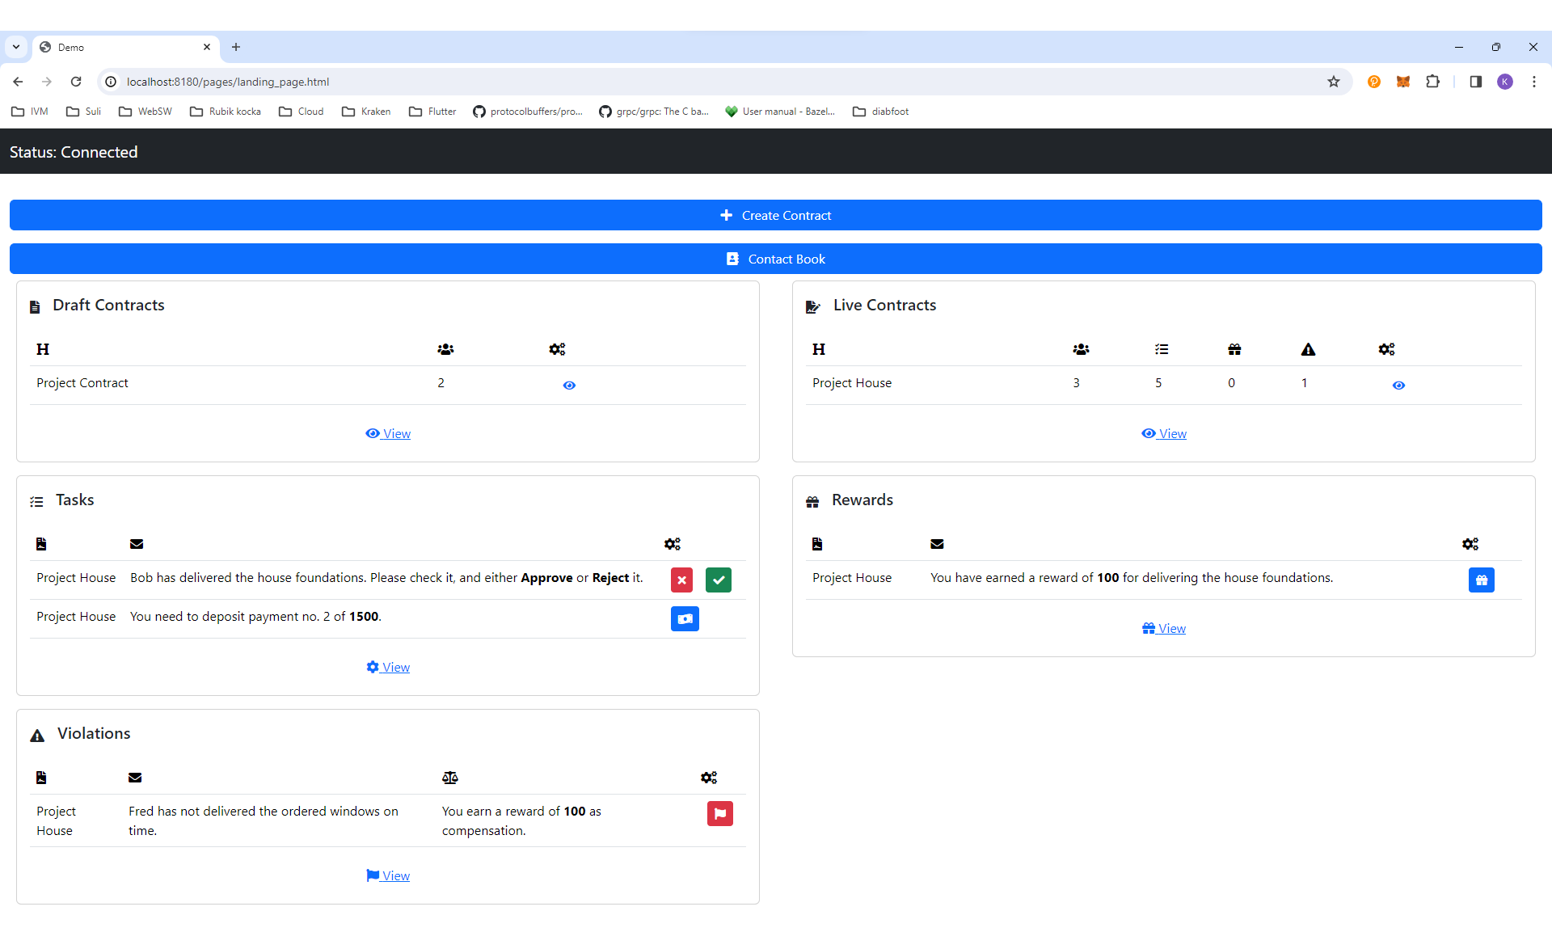
Task: Click the Create Contract button
Action: (775, 215)
